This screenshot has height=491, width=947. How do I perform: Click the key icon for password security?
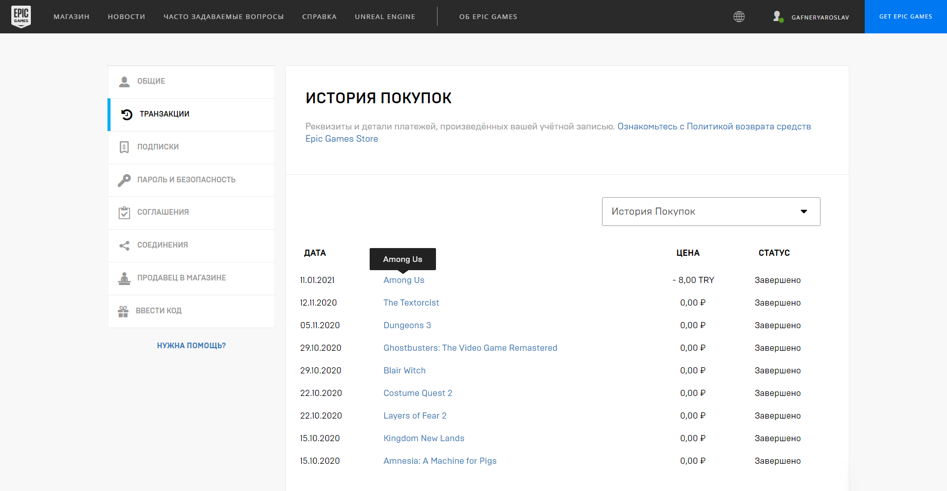pos(124,180)
